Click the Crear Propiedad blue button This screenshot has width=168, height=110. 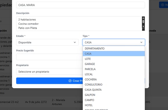[49, 81]
